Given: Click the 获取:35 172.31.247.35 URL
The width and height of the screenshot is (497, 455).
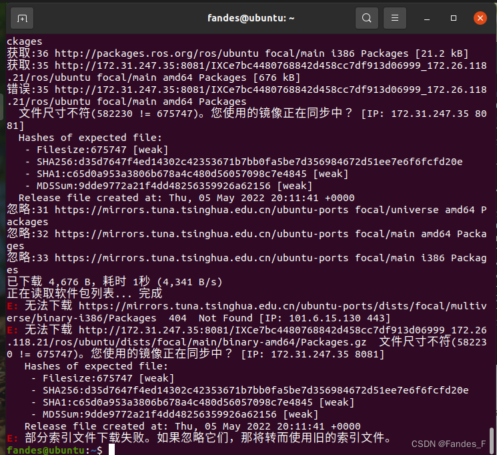Looking at the screenshot, I should (x=247, y=71).
